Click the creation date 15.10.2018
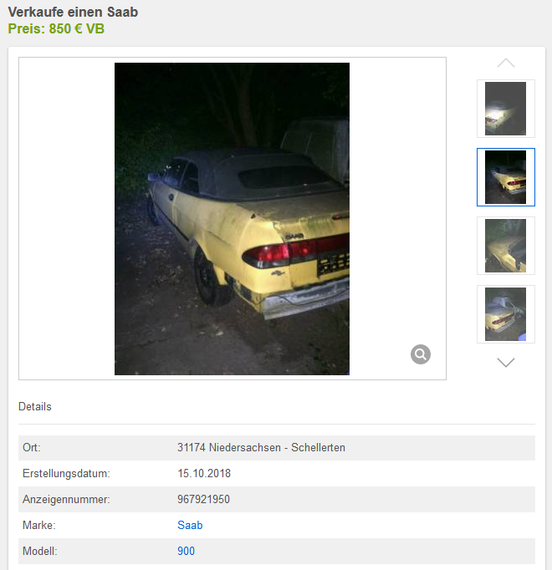The image size is (552, 570). click(x=204, y=473)
